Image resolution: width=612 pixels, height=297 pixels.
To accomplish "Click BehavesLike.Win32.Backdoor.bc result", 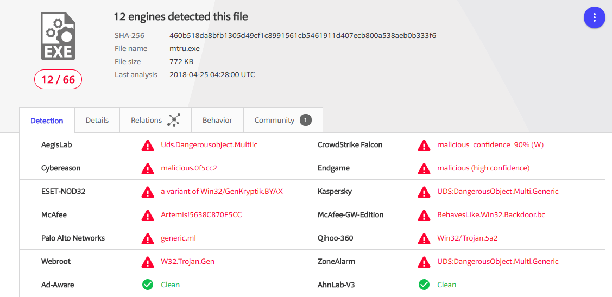I will (x=491, y=214).
